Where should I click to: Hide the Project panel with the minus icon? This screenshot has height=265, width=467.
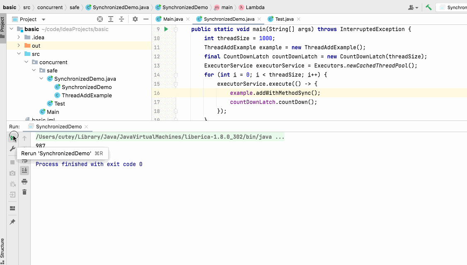[x=146, y=19]
